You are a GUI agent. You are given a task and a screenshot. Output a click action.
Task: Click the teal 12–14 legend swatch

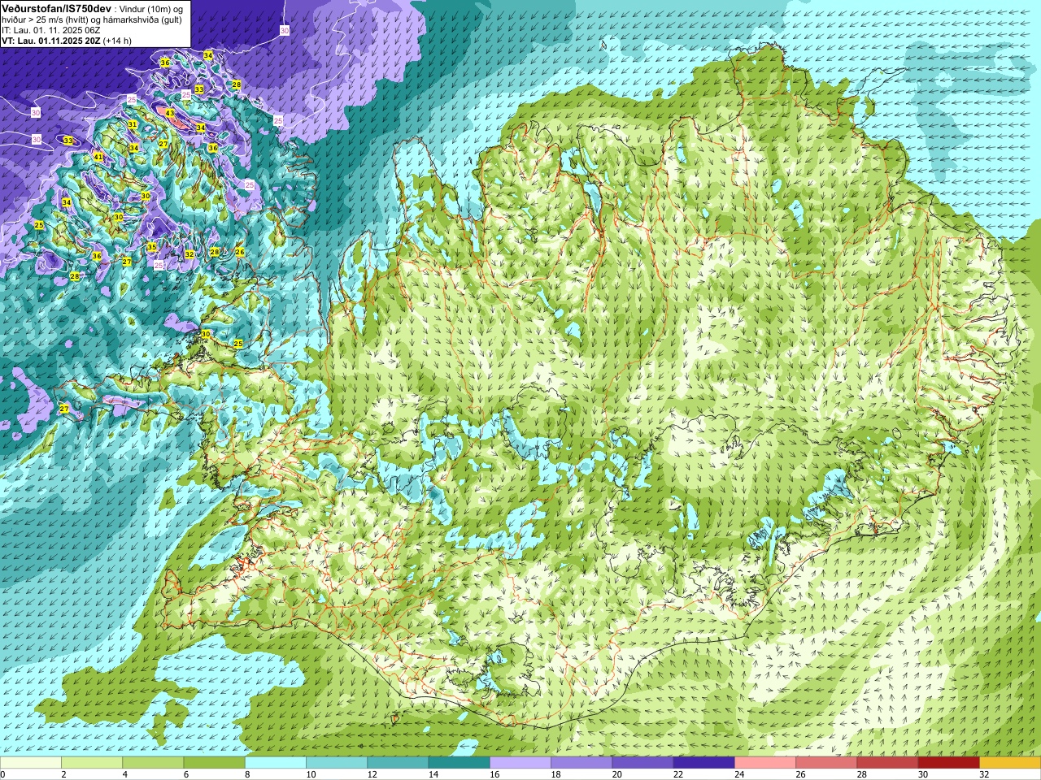tap(398, 763)
